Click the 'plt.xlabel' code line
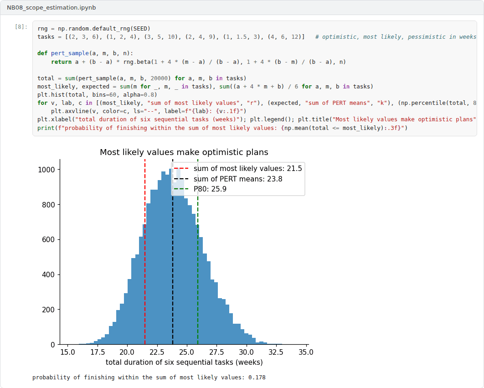The width and height of the screenshot is (484, 388). (257, 119)
